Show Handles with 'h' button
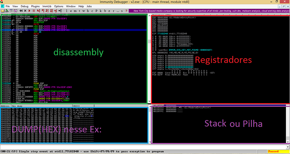This screenshot has height=154, width=290. [88, 11]
